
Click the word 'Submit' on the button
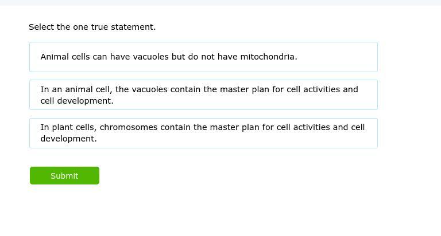tap(64, 176)
